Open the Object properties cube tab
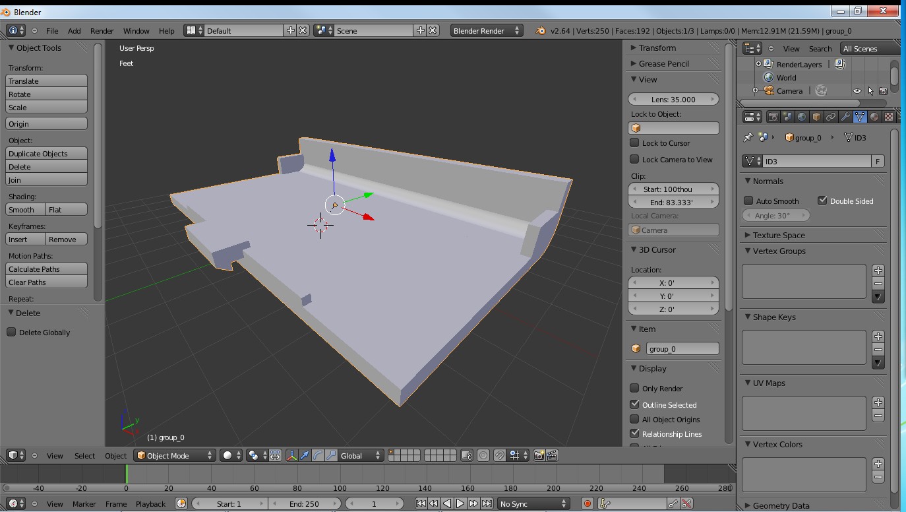906x512 pixels. tap(816, 117)
